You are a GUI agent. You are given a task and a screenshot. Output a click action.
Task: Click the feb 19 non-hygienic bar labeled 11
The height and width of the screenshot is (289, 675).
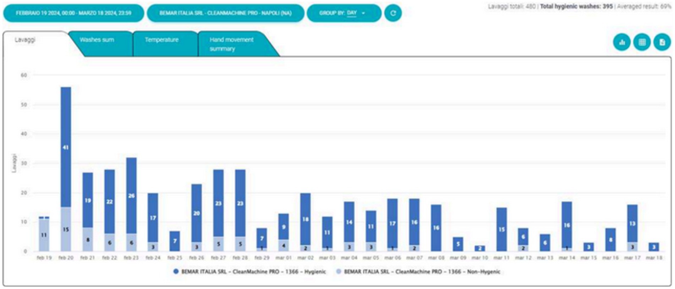click(x=44, y=235)
